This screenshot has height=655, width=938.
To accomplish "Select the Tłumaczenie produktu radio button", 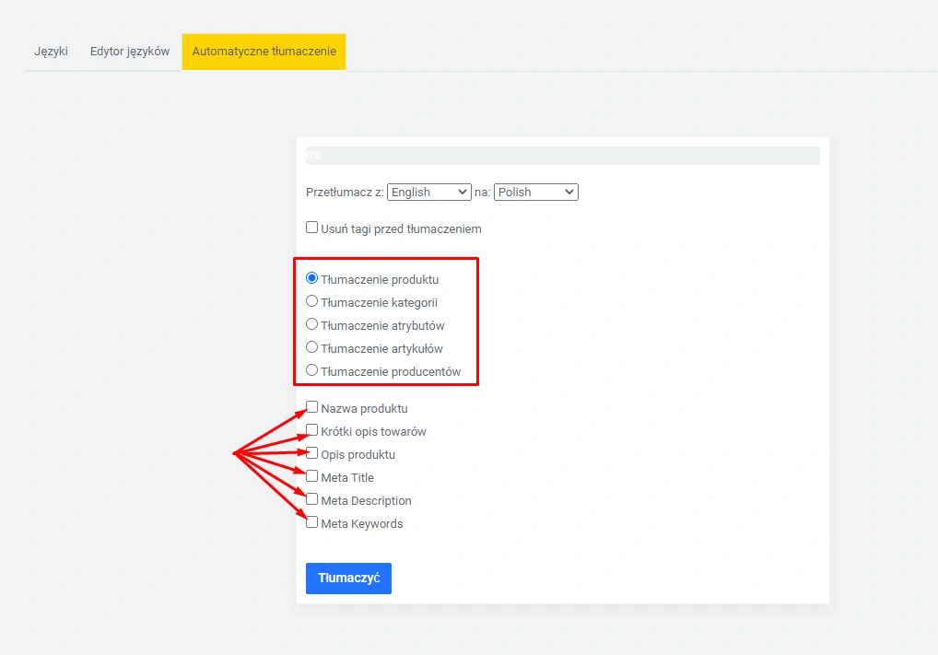I will pos(312,278).
